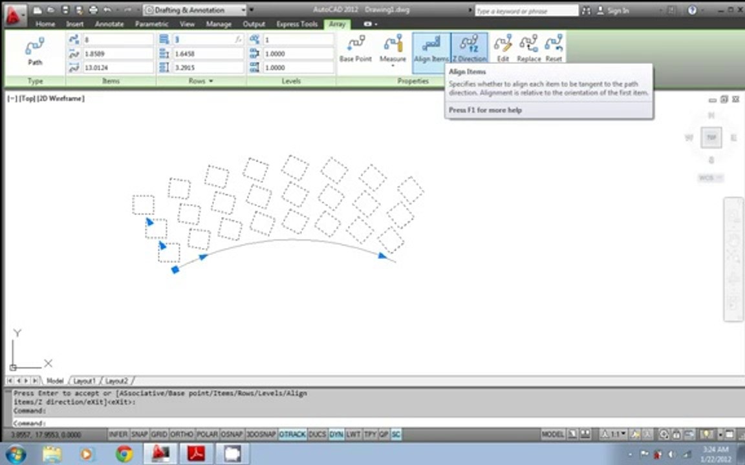Click the Windows Start button

16,454
